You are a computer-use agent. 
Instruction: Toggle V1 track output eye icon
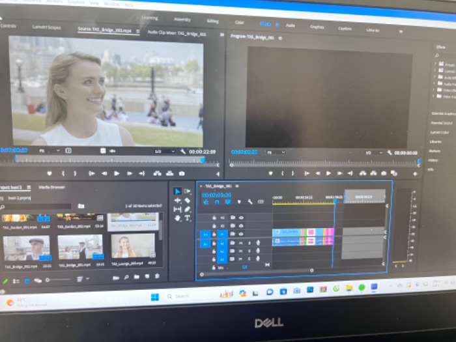click(241, 234)
